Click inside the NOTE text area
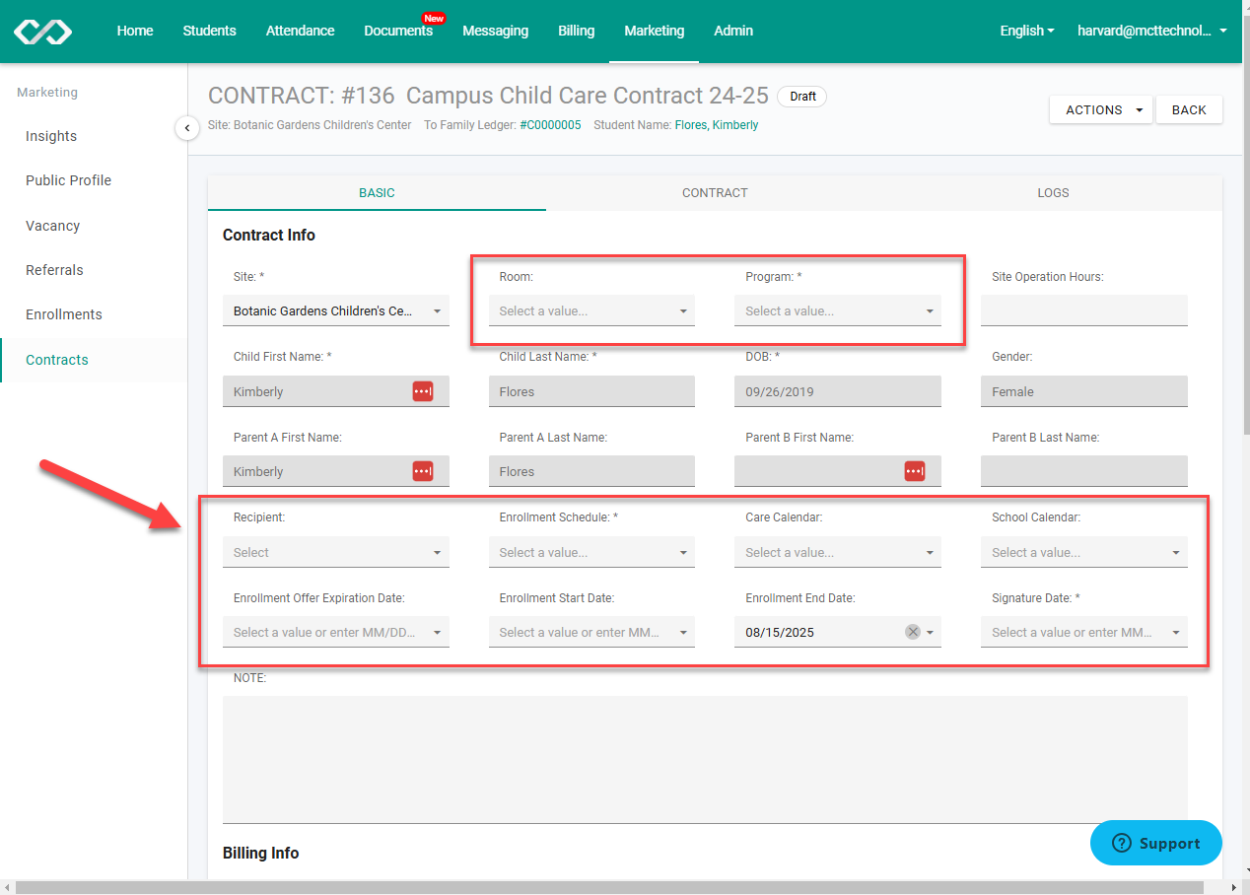This screenshot has height=895, width=1250. pyautogui.click(x=705, y=759)
